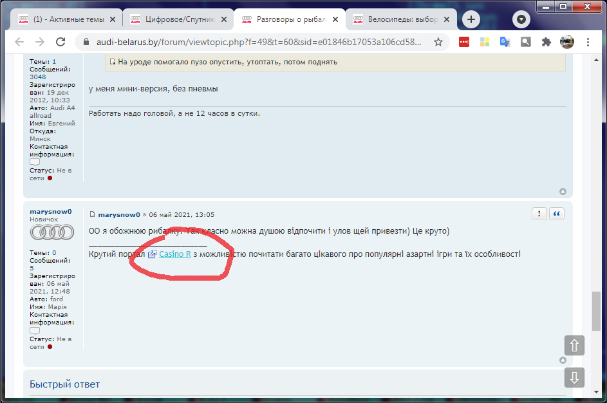The height and width of the screenshot is (403, 607).
Task: Open the Casino R link in post
Action: click(174, 254)
